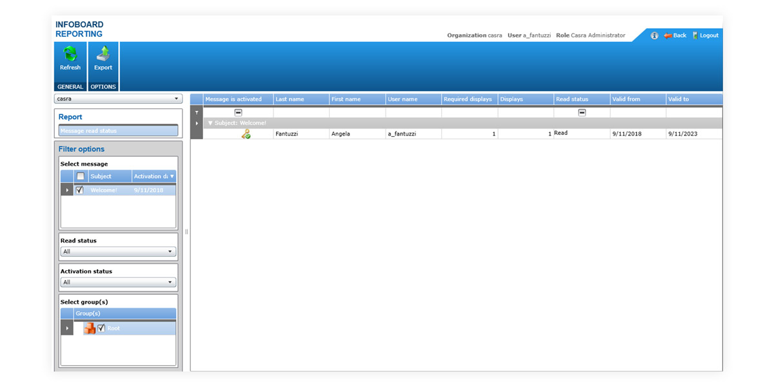This screenshot has width=774, height=387.
Task: Uncheck the Root group checkbox
Action: click(x=101, y=328)
